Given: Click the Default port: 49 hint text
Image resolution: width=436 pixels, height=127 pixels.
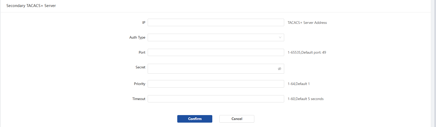Looking at the screenshot, I should (x=314, y=52).
